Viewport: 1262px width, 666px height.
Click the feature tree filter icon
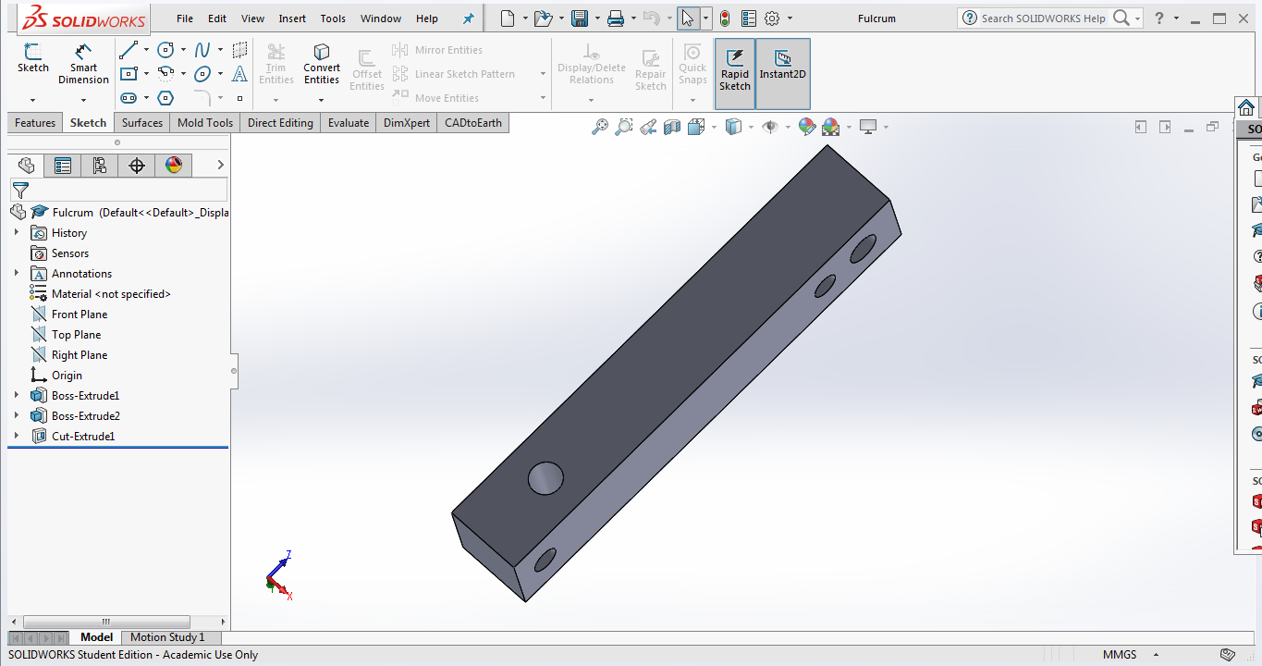tap(20, 191)
